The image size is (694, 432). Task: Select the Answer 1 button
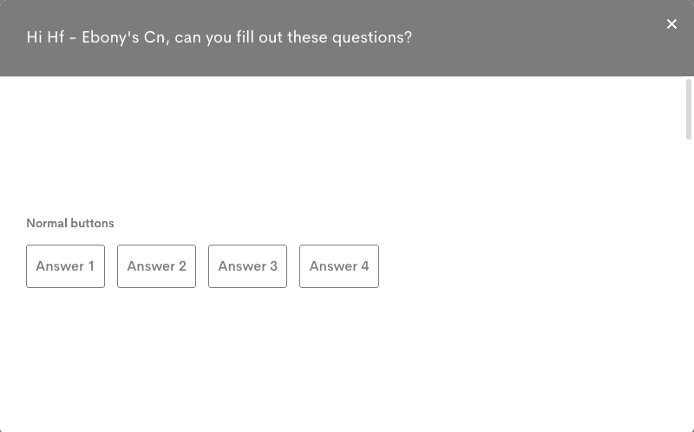(x=65, y=266)
